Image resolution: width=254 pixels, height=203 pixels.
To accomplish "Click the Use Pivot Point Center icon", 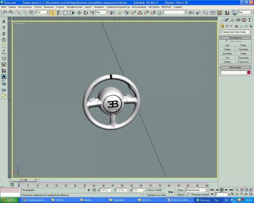I will coord(112,13).
